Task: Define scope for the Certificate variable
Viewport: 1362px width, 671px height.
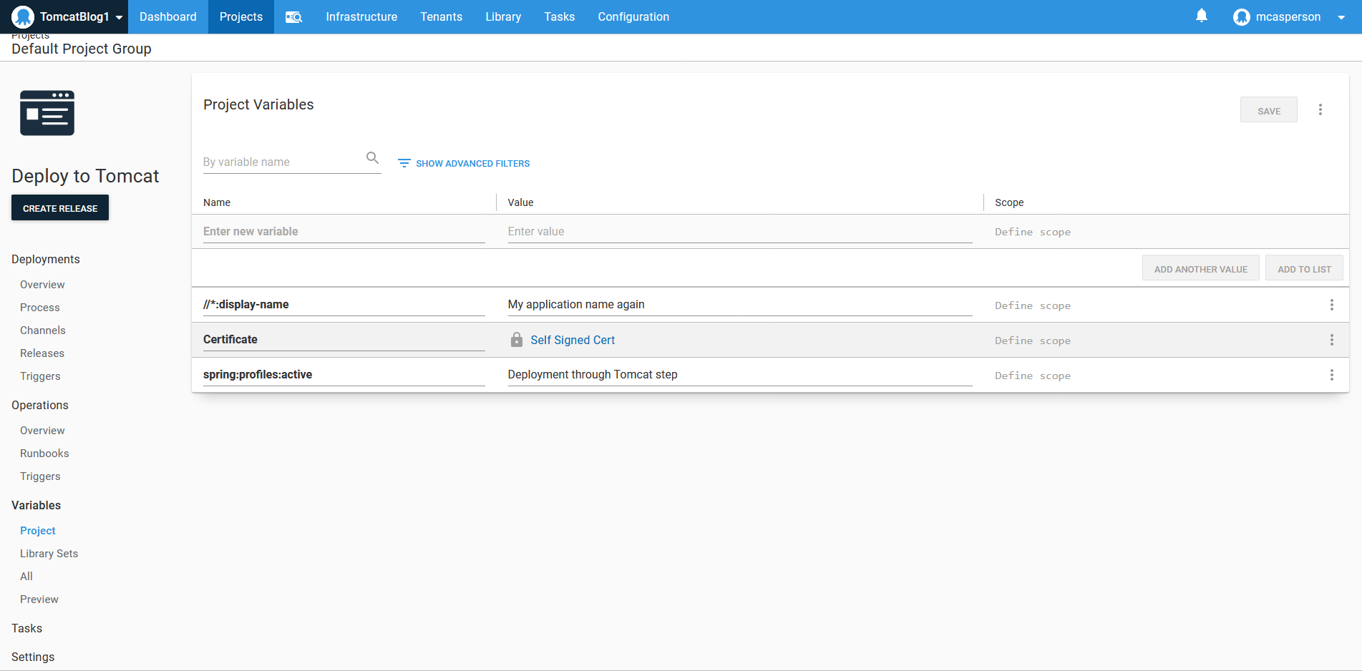Action: point(1032,341)
